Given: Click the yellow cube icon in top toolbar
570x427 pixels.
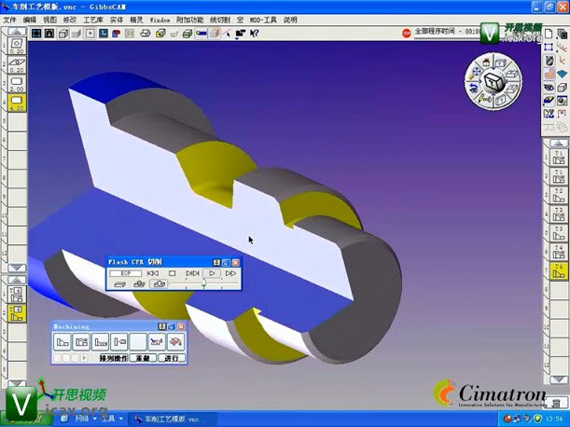Looking at the screenshot, I should (x=160, y=34).
